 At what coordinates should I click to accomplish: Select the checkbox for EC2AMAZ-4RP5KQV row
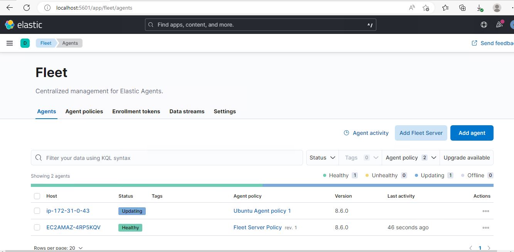click(x=37, y=227)
